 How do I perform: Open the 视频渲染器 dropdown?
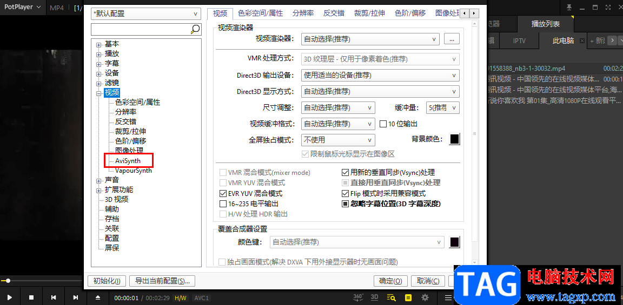point(370,39)
